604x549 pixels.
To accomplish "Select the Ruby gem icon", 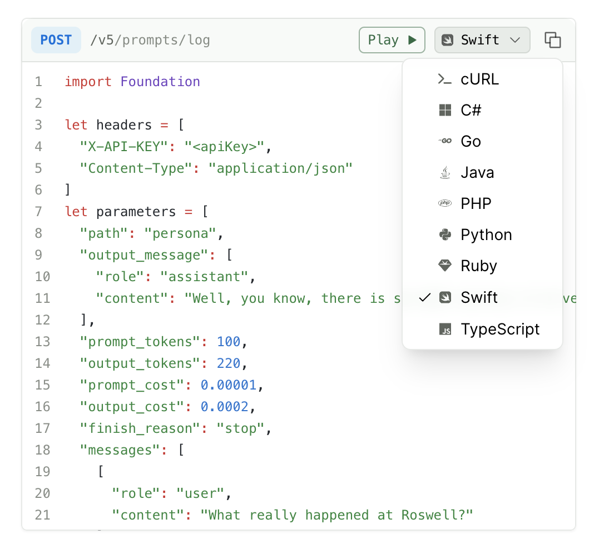I will (445, 266).
